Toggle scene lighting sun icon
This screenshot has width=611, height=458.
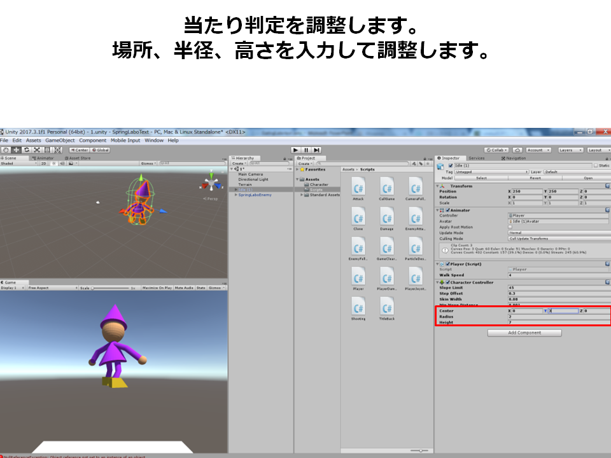click(x=54, y=163)
